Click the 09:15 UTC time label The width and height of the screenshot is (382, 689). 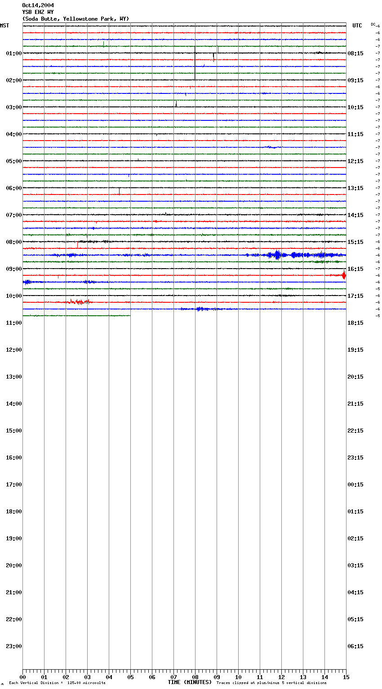(355, 80)
